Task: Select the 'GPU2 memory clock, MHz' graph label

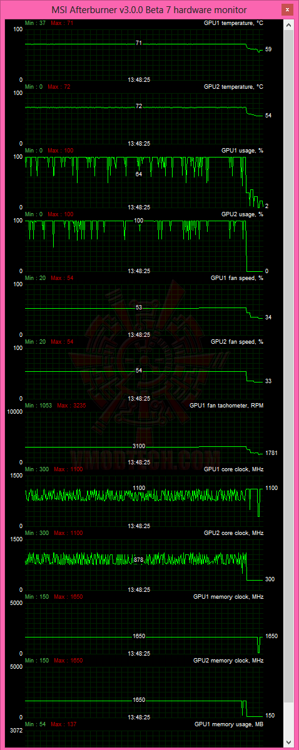Action: 229,661
